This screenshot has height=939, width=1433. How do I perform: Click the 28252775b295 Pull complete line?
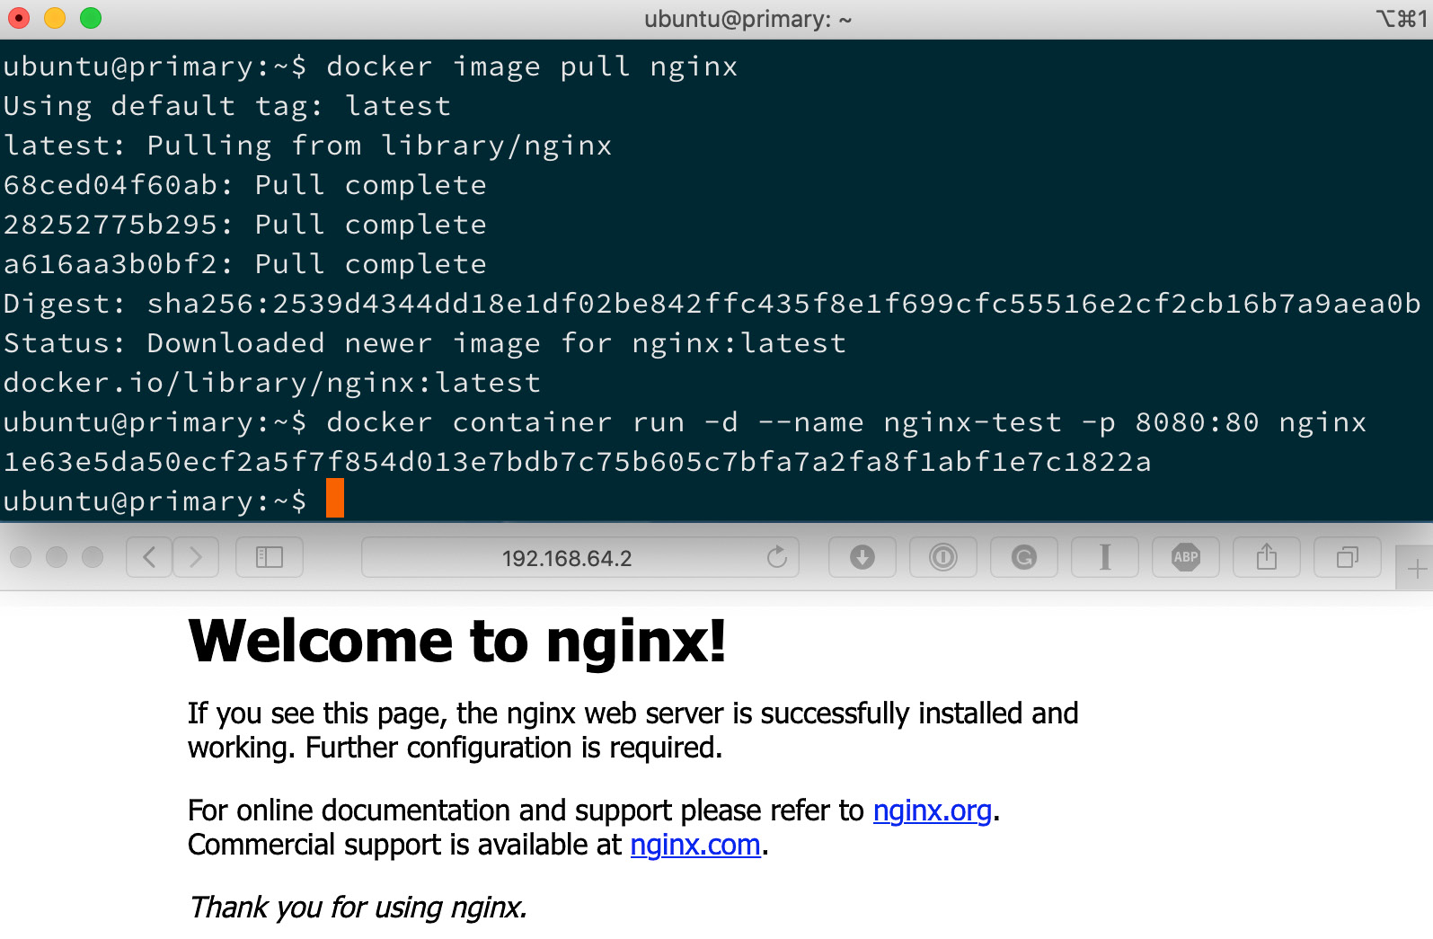(244, 225)
